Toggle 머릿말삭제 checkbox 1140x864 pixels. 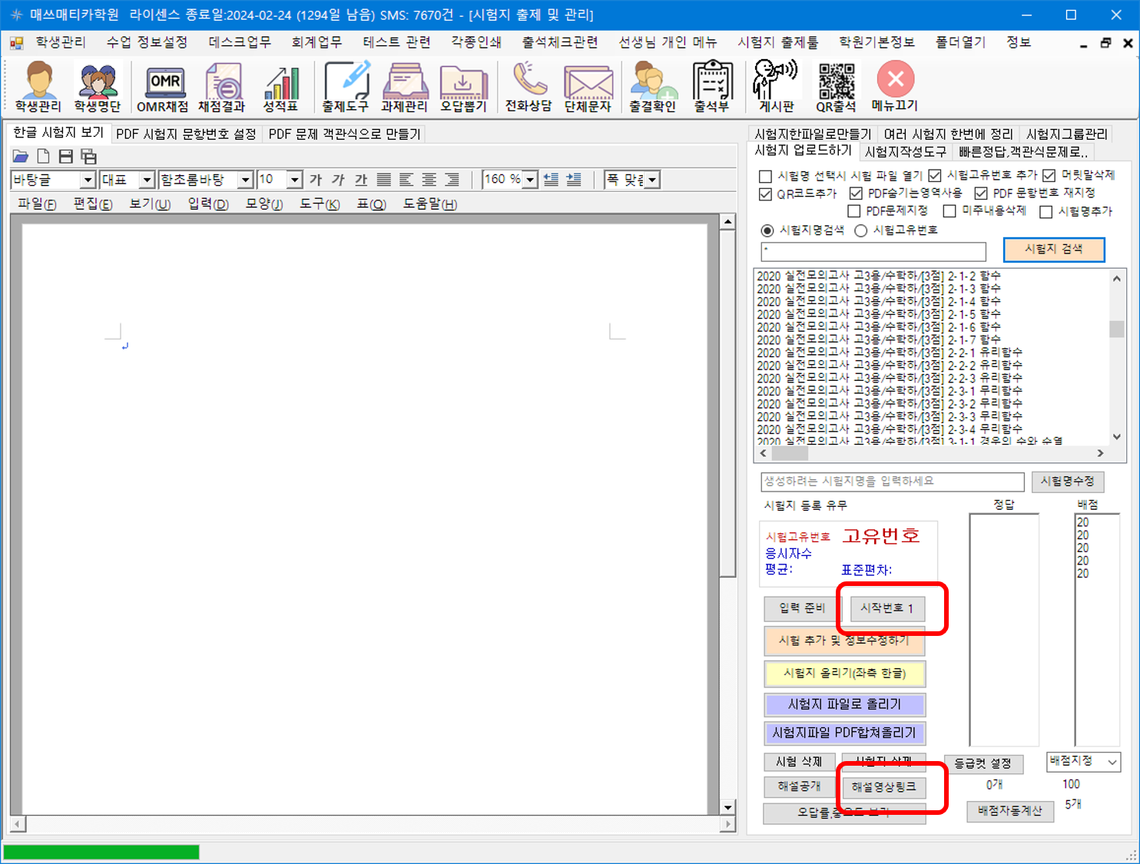1049,176
